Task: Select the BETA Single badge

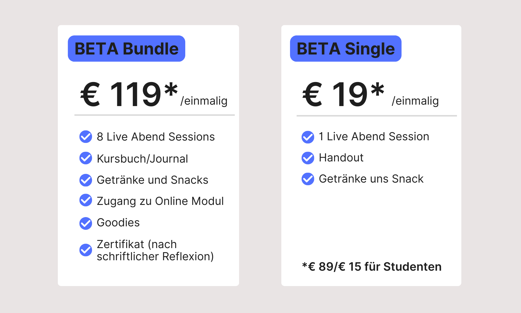Action: [x=346, y=48]
